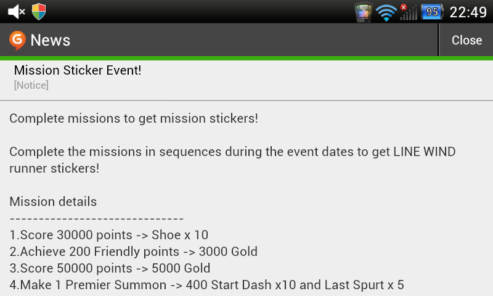This screenshot has height=296, width=493.
Task: Tap the News header title
Action: point(51,40)
